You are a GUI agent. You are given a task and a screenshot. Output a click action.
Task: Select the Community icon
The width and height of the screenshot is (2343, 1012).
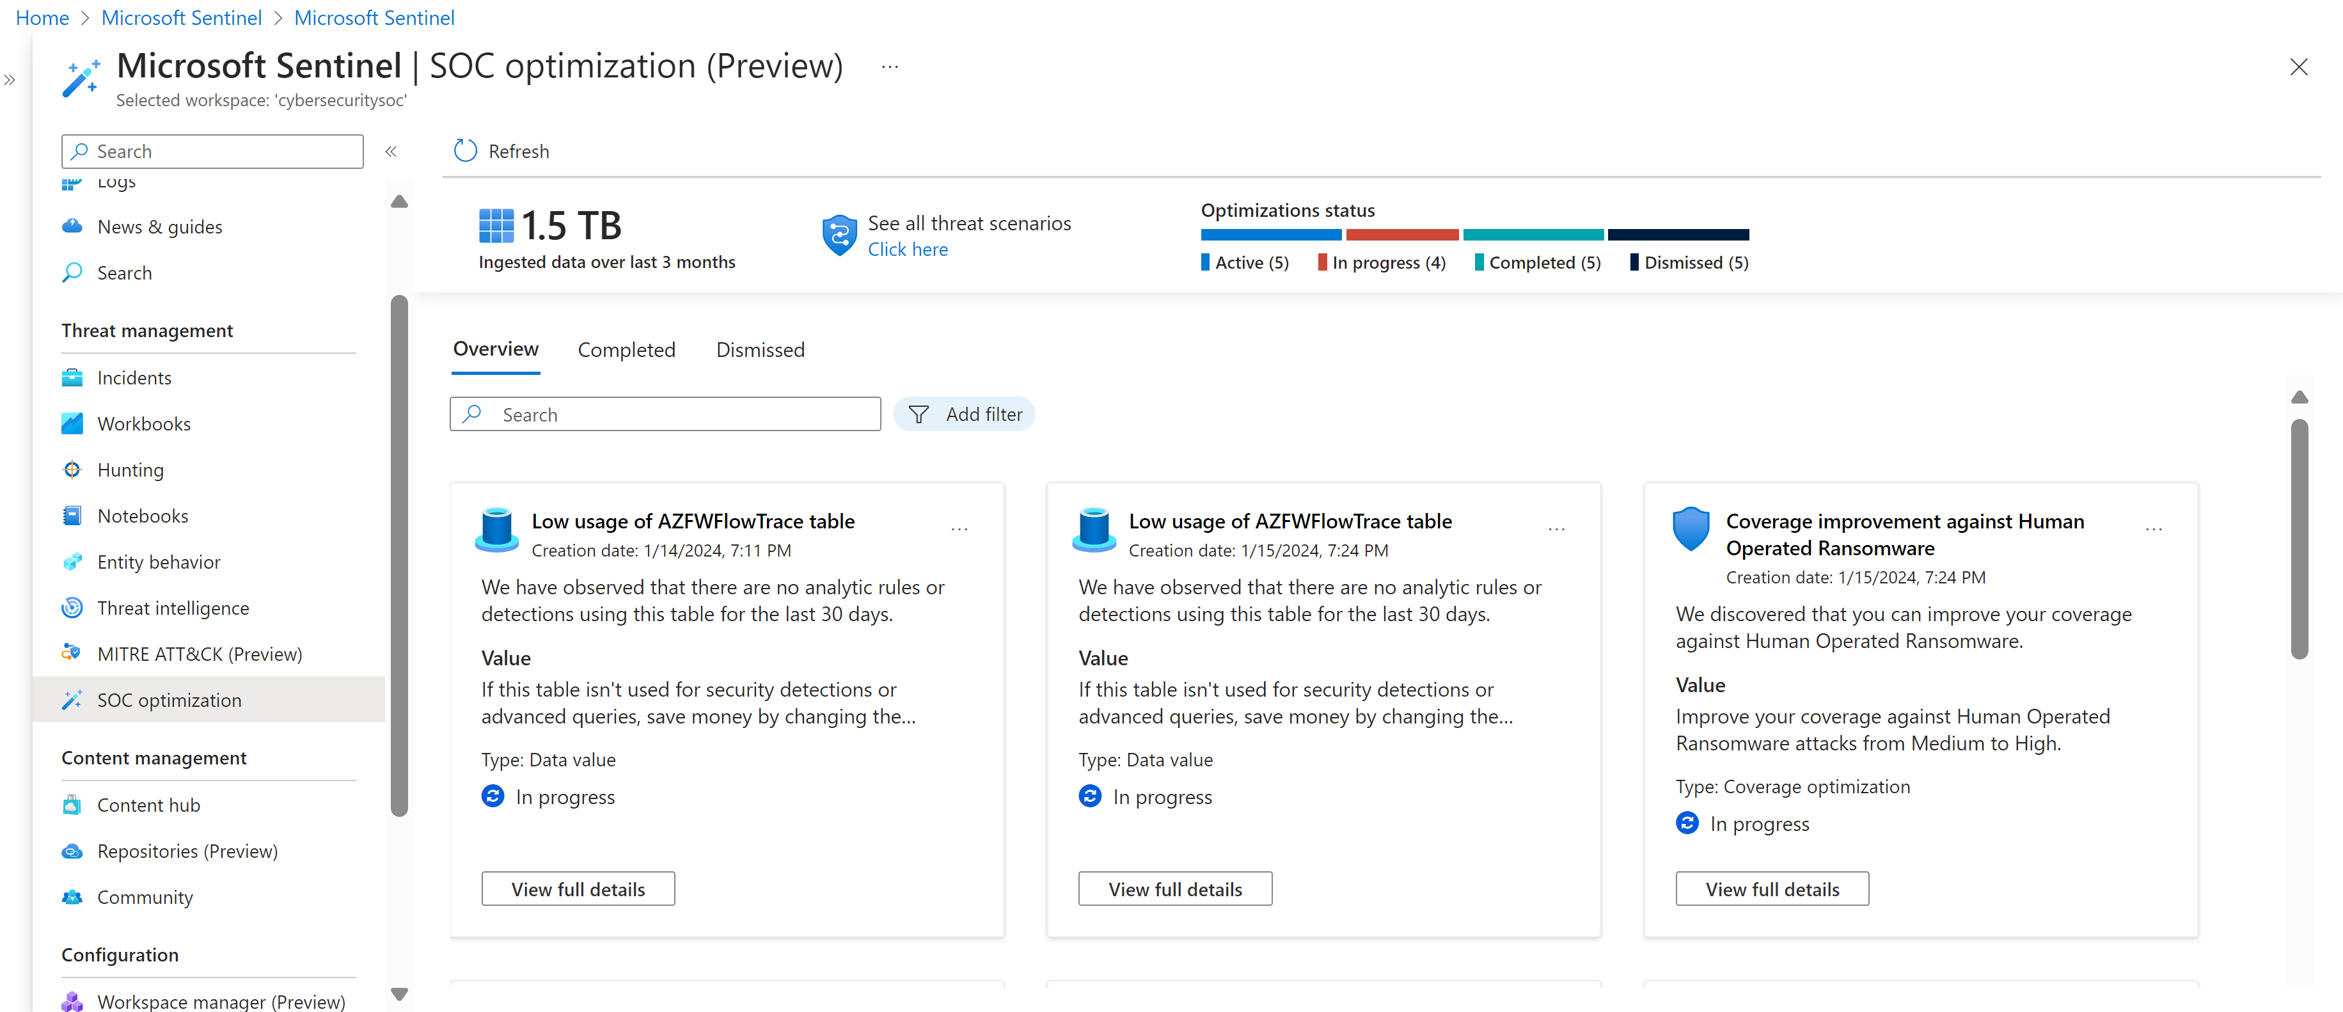(72, 896)
